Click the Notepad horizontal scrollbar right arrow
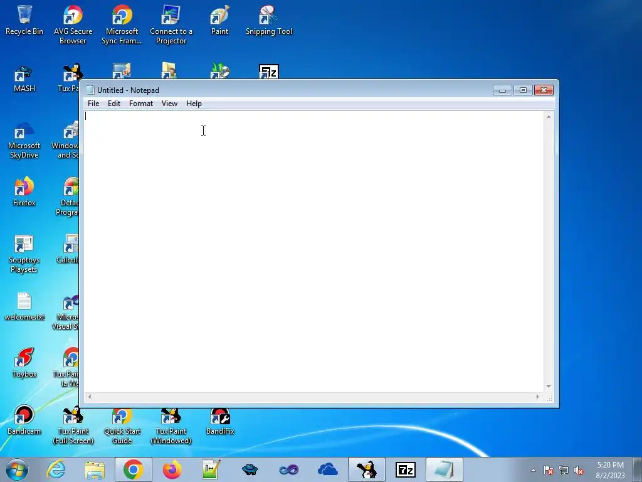642x482 pixels. [x=538, y=397]
